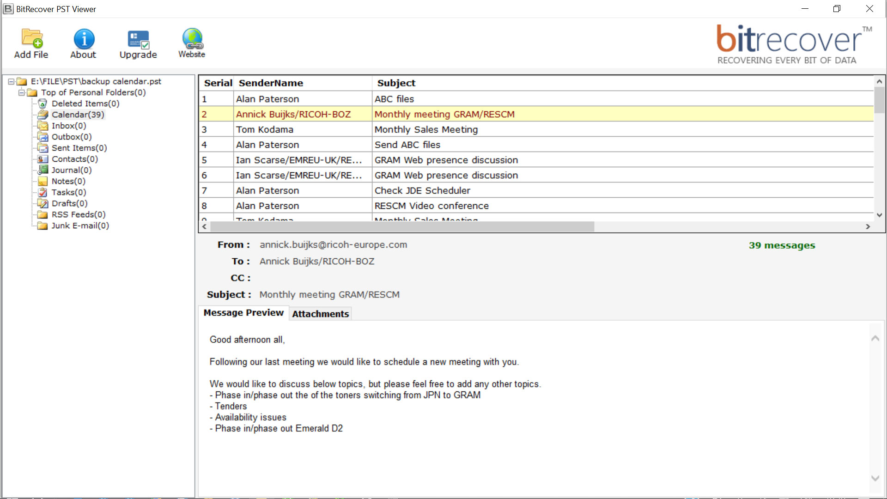Image resolution: width=887 pixels, height=499 pixels.
Task: Select Drafts(0) folder label
Action: coord(70,203)
